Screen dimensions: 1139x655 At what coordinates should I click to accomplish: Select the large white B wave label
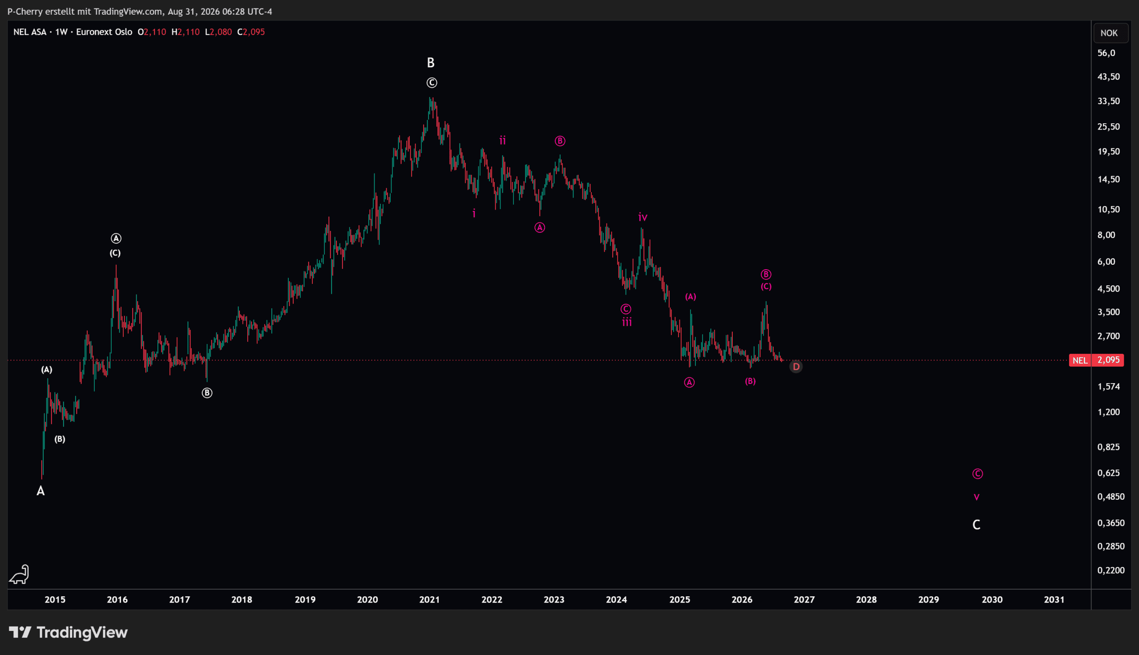pos(431,63)
